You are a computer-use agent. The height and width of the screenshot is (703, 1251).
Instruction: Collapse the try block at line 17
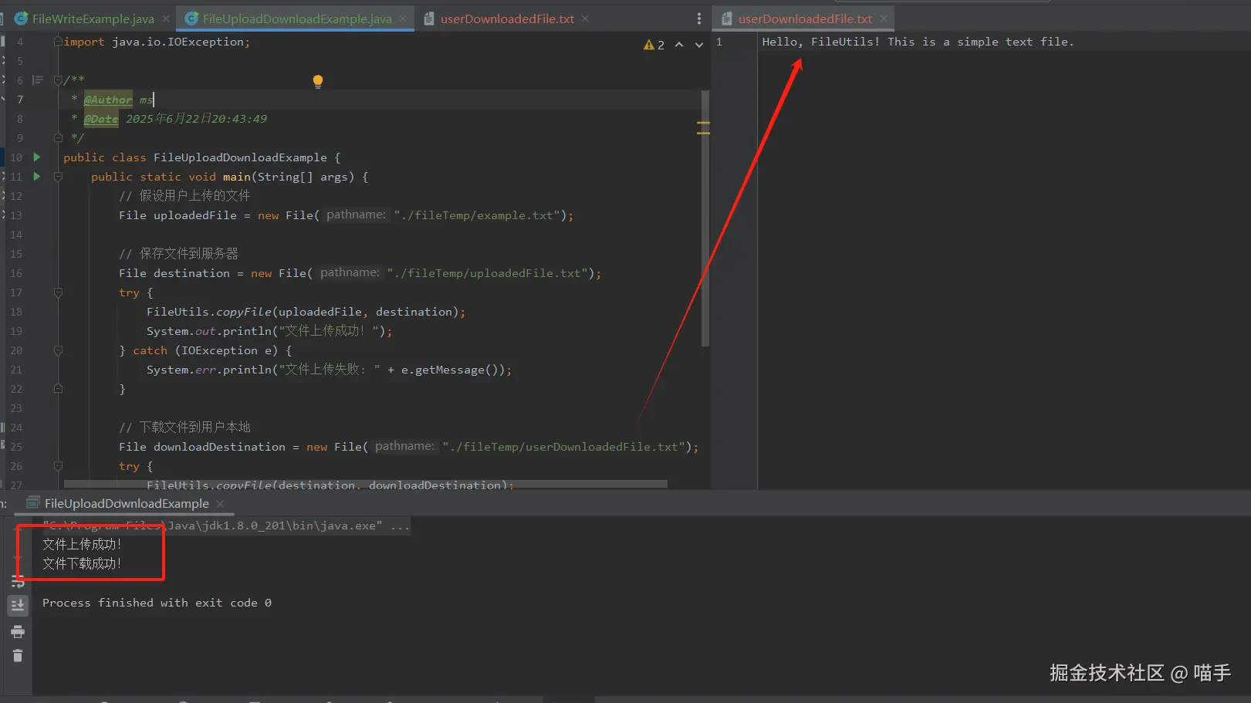click(58, 292)
